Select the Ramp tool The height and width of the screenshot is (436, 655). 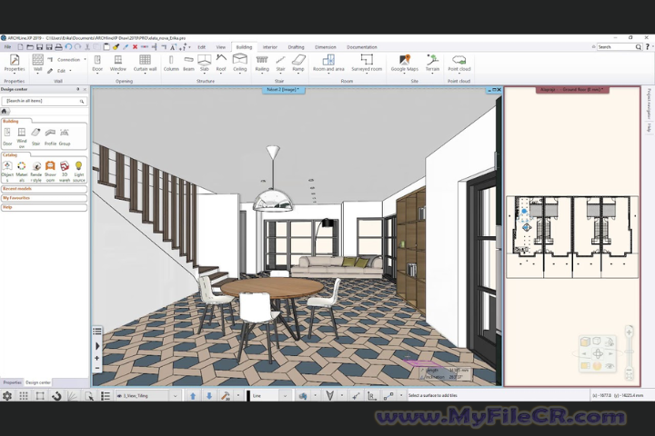pos(298,63)
